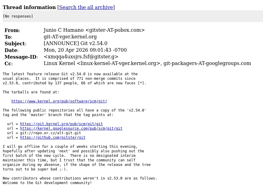The image size is (263, 188).
Task: Follow the git.kernel.org repository link
Action: [x=61, y=124]
